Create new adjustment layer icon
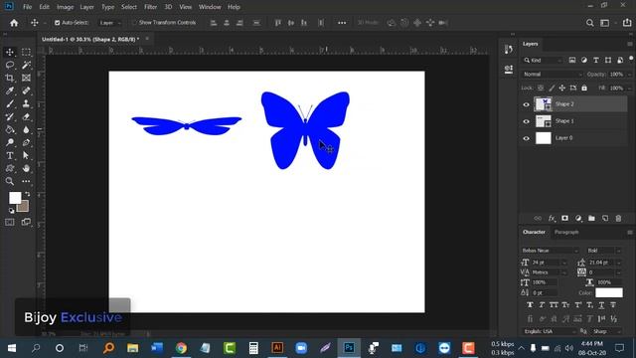 point(578,219)
